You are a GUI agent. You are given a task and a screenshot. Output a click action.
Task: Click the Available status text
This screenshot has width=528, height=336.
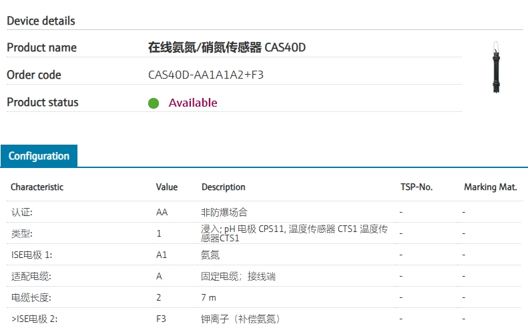193,103
